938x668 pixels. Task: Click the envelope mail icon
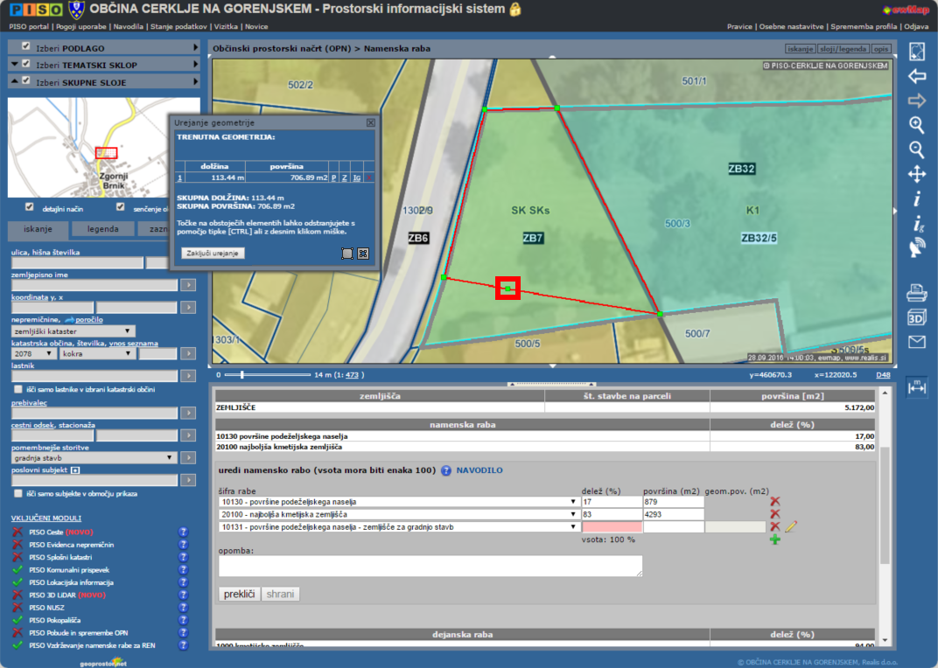click(x=916, y=342)
